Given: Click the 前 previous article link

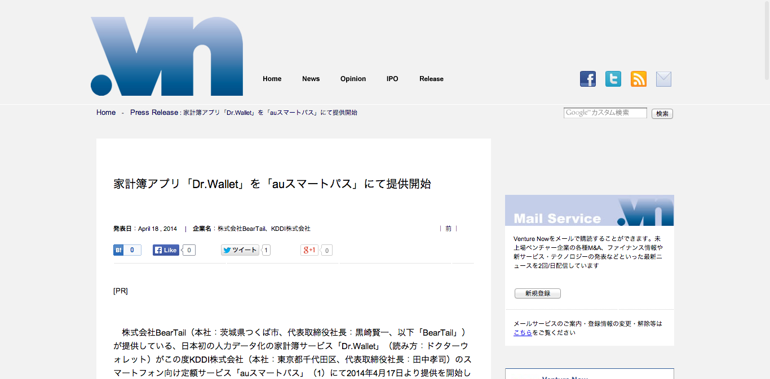Looking at the screenshot, I should (448, 229).
